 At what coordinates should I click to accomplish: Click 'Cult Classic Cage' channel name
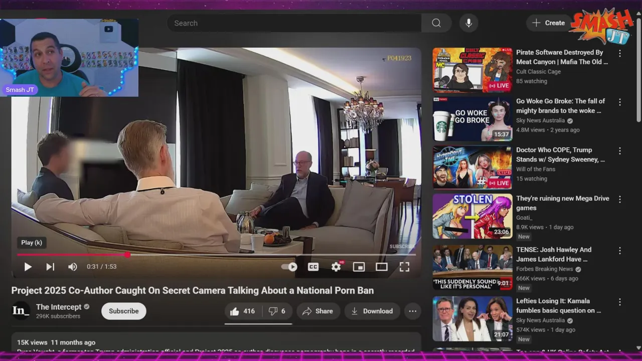click(x=538, y=72)
